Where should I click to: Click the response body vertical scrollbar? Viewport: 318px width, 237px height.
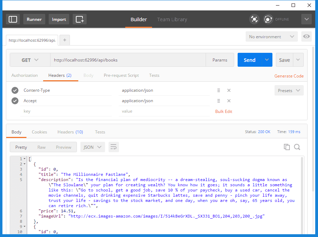pyautogui.click(x=302, y=196)
